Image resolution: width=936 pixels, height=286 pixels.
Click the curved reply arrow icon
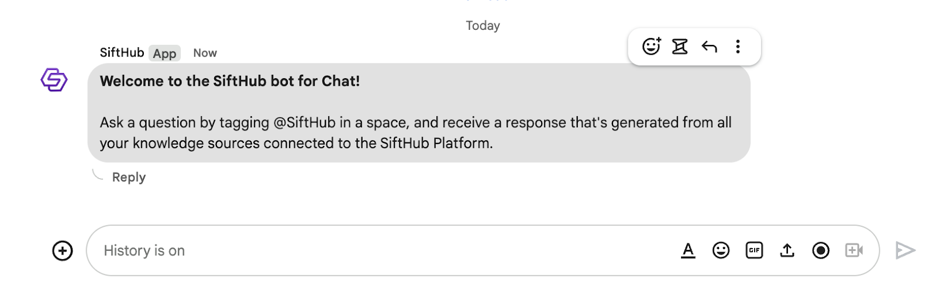coord(709,47)
